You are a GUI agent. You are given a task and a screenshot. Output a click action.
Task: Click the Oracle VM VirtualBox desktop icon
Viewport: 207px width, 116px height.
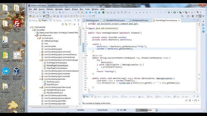(x=17, y=73)
